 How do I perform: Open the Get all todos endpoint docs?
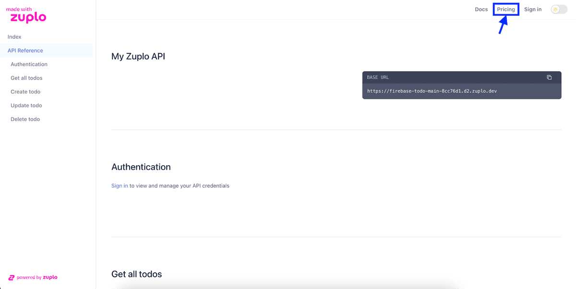point(26,78)
